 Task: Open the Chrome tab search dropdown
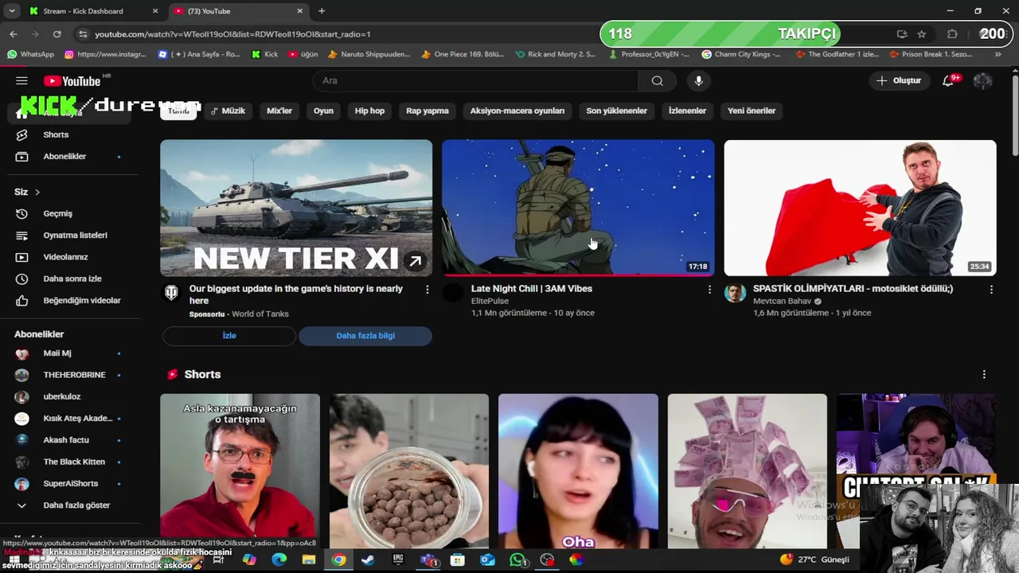[x=12, y=11]
